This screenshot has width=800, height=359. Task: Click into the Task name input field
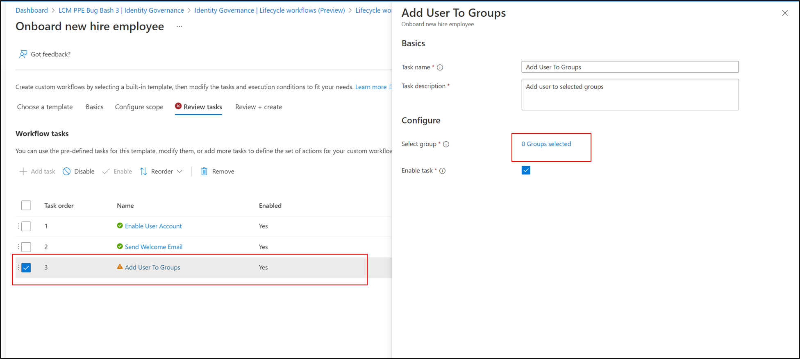click(630, 67)
